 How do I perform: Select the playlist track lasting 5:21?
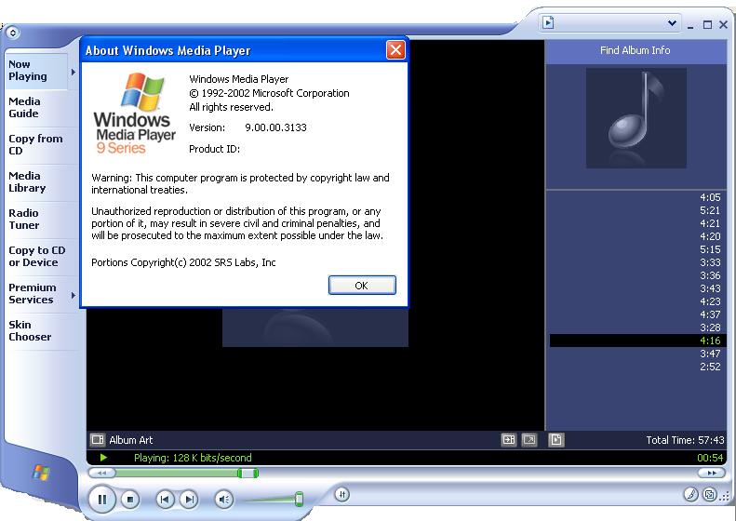pos(638,210)
